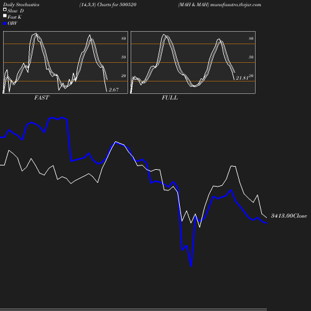
Task: Click the '(14,3,3) Charts for 500520' heading
Action: [108, 5]
